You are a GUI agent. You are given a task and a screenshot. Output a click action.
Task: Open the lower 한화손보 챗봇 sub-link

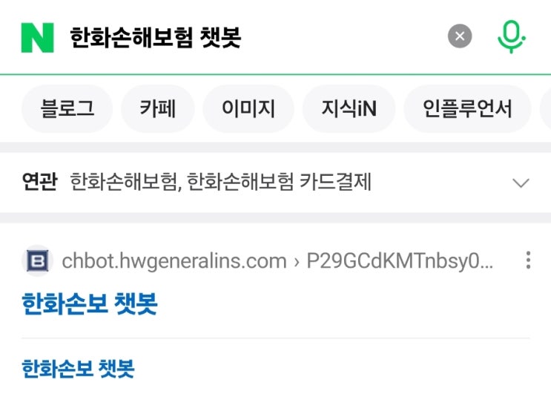click(x=78, y=369)
